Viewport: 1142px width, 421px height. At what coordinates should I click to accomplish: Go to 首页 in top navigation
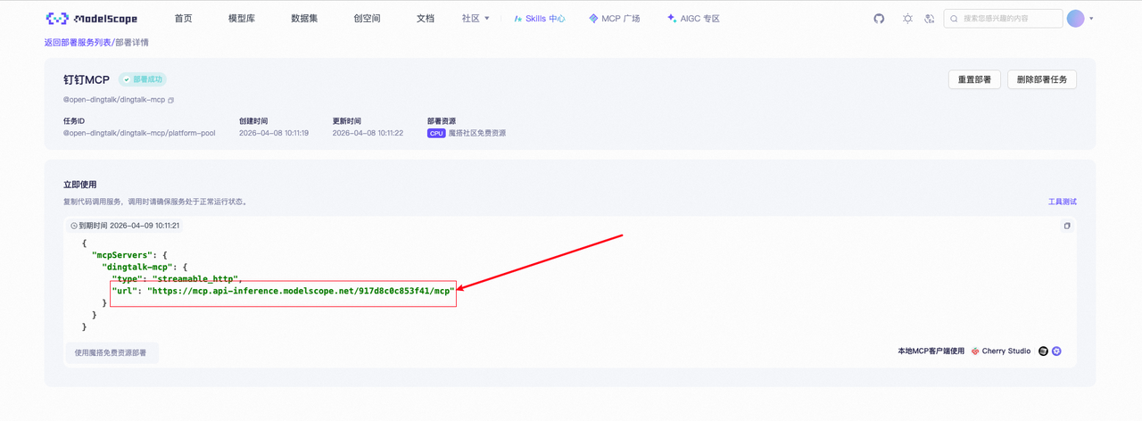pos(183,18)
